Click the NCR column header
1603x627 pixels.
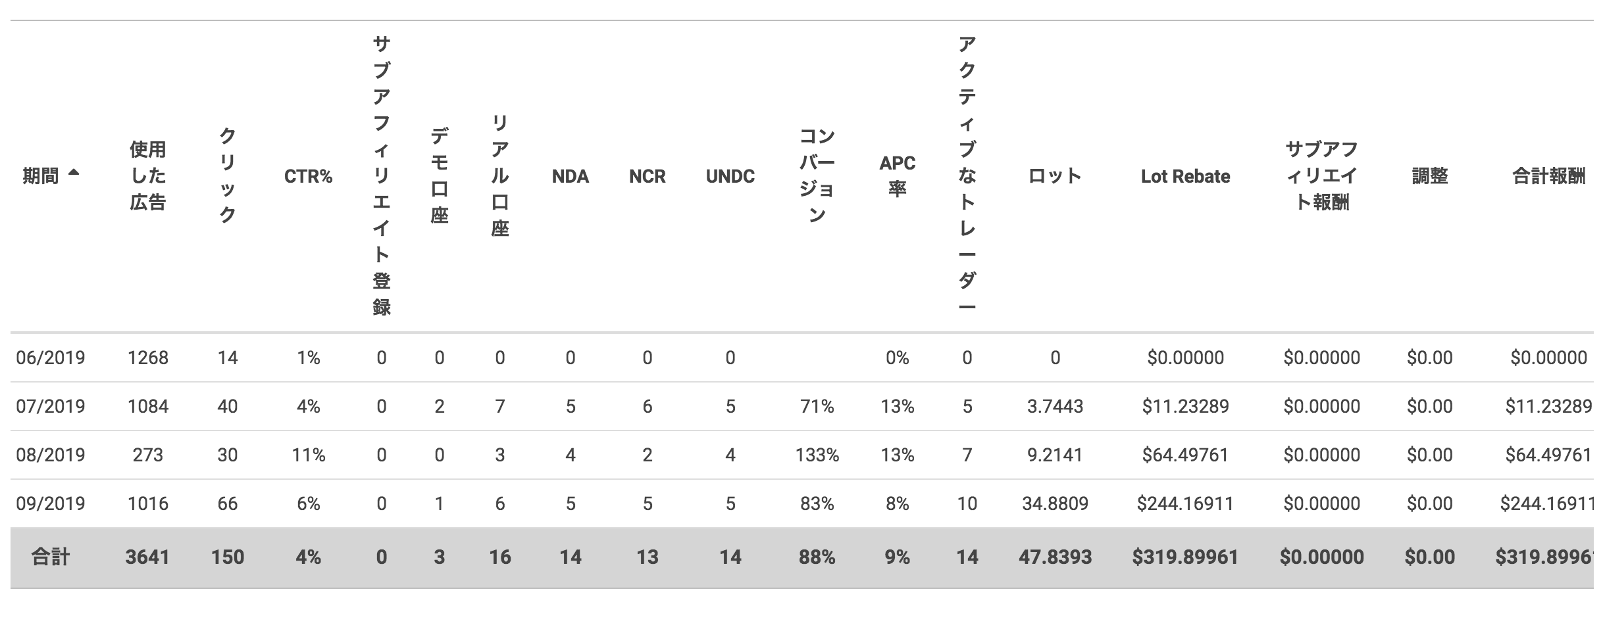(x=647, y=176)
